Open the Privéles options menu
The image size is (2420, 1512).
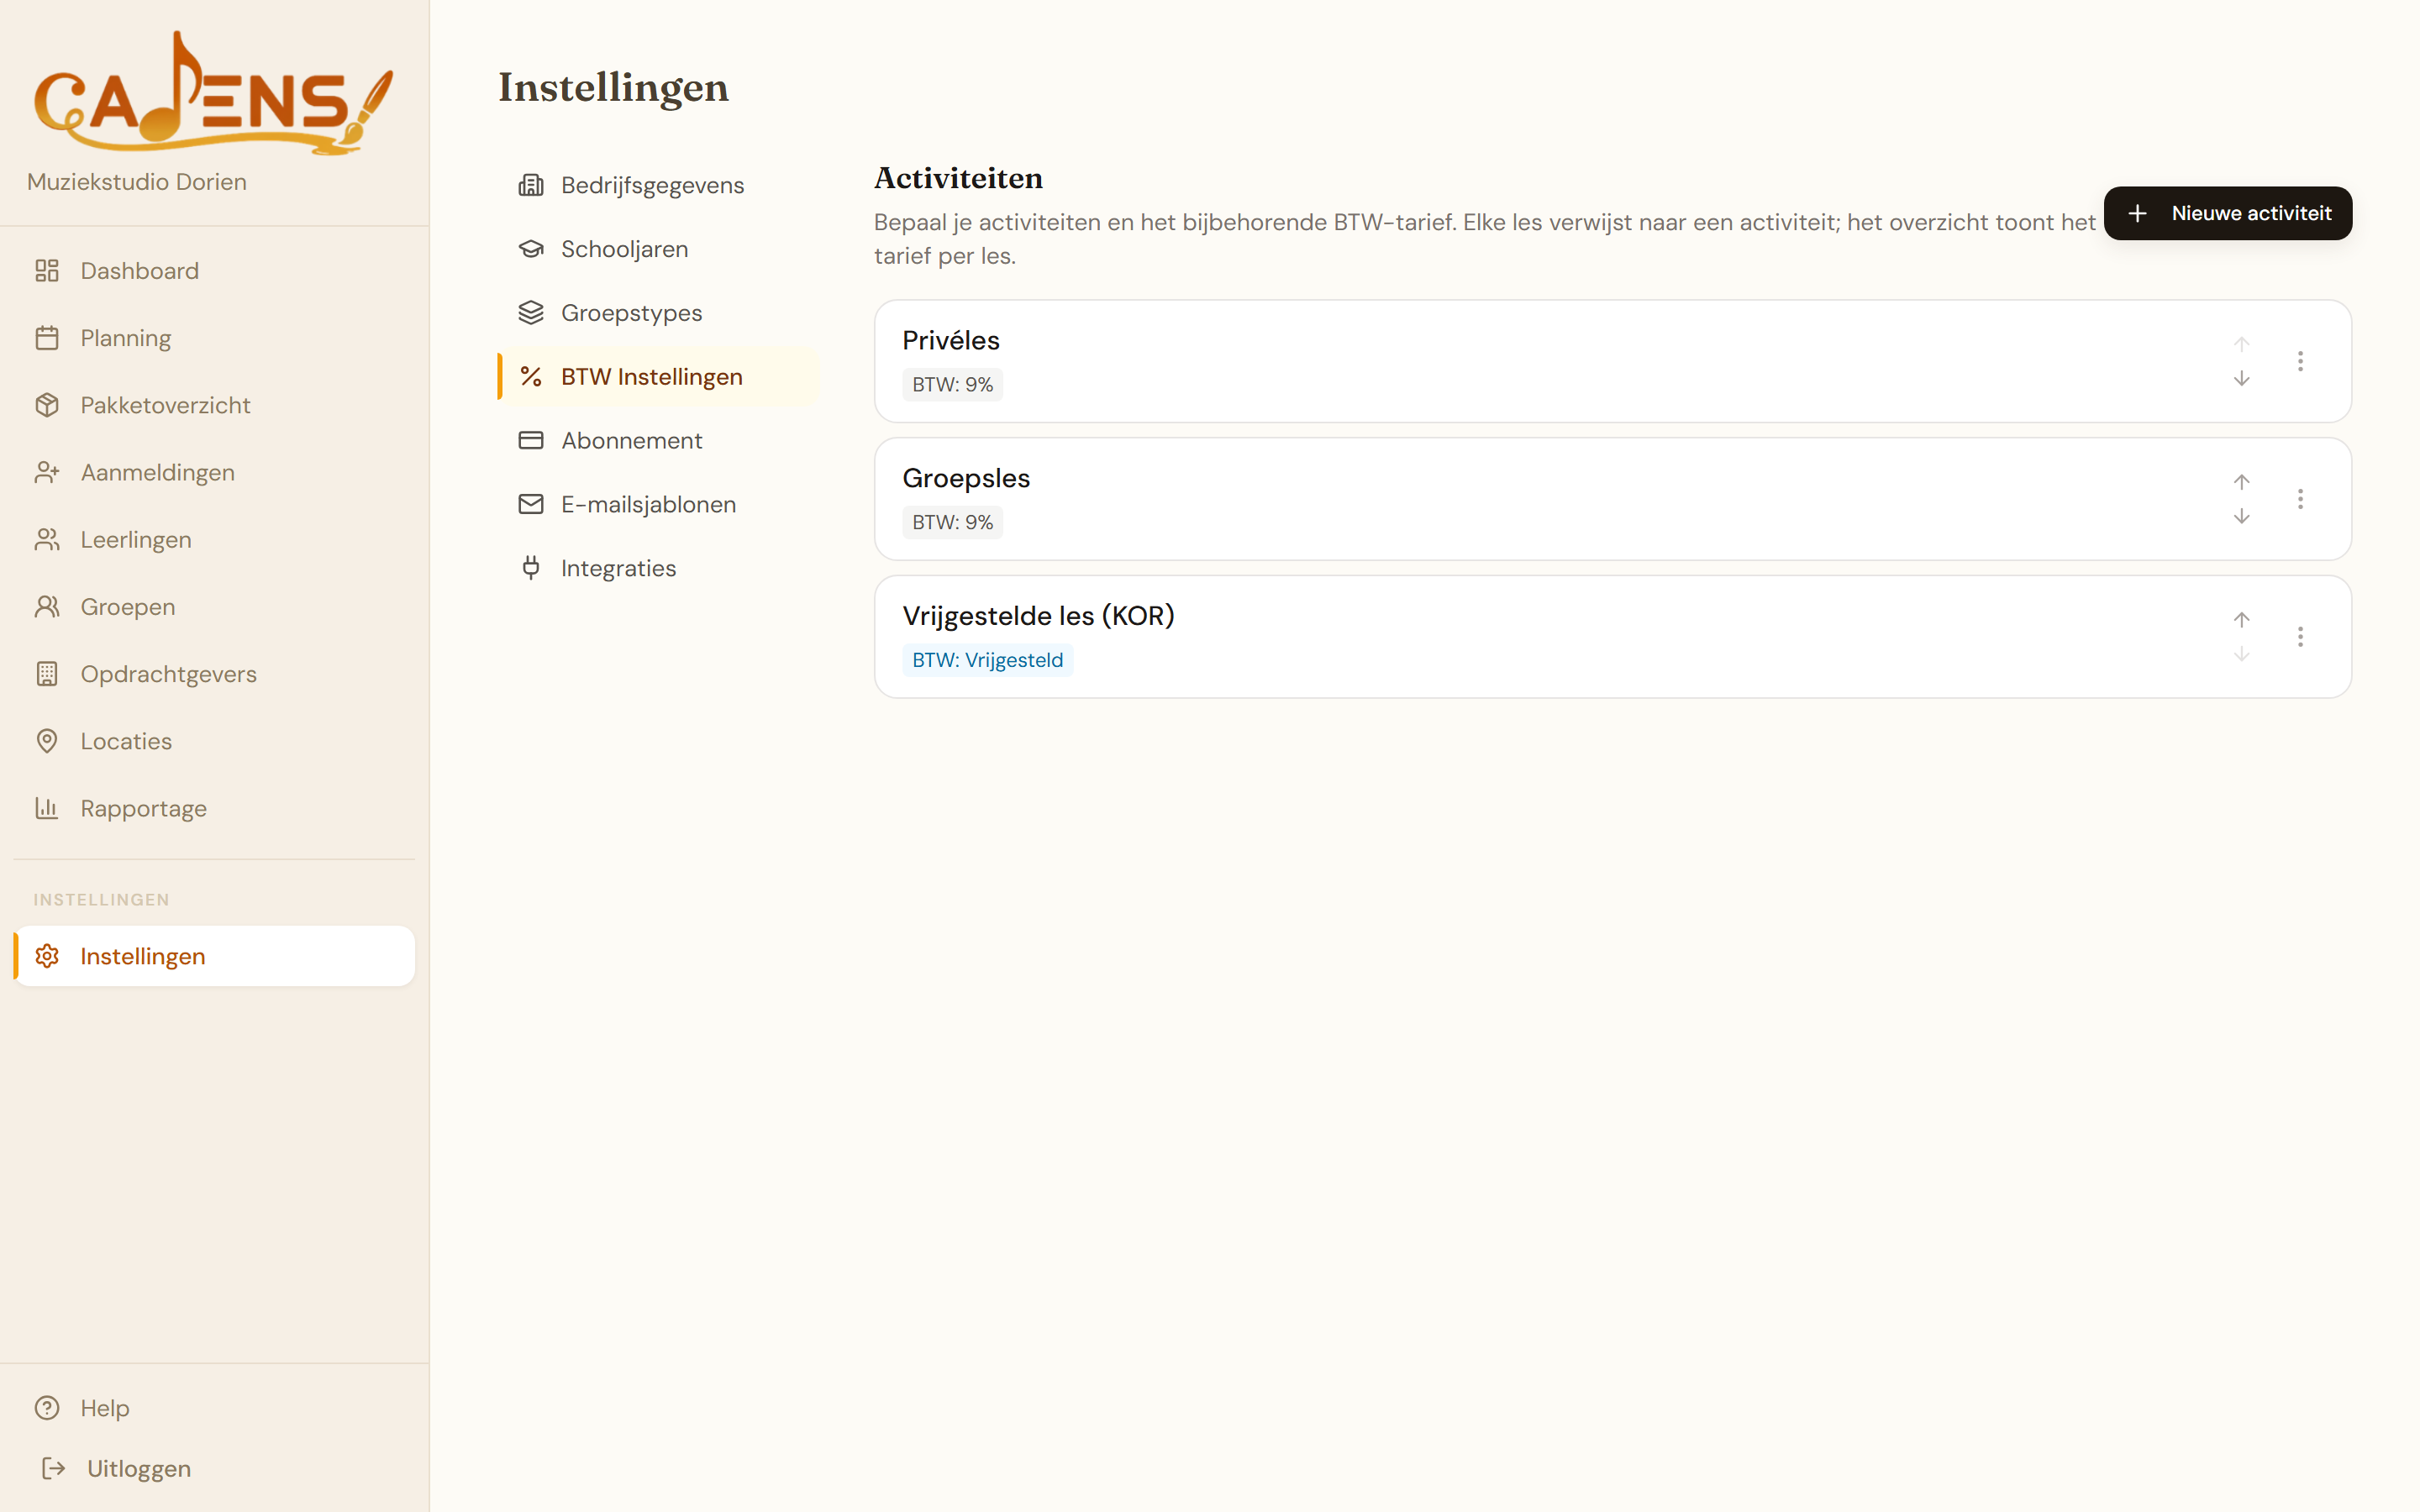2300,361
